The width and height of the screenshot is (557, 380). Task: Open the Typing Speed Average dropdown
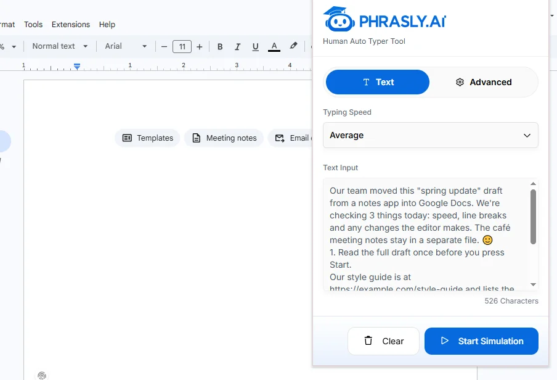[431, 135]
